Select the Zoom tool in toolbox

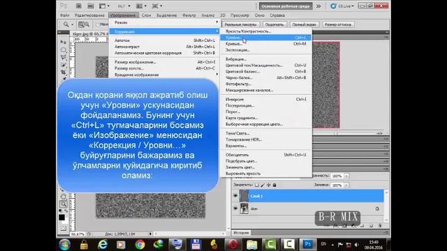(x=64, y=204)
